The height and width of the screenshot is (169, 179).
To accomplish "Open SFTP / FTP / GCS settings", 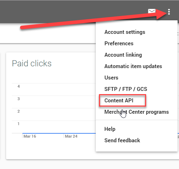I will (x=126, y=89).
